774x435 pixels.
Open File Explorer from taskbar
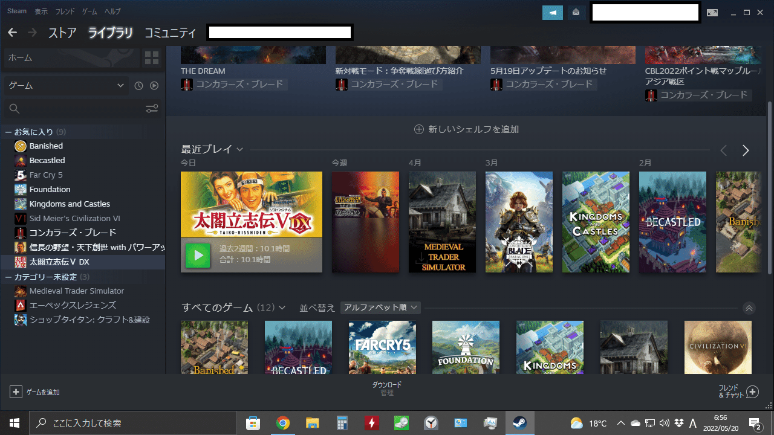pos(312,423)
